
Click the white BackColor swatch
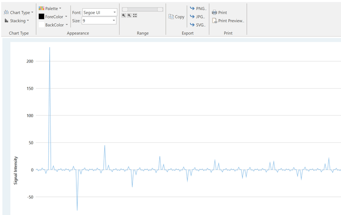click(41, 24)
